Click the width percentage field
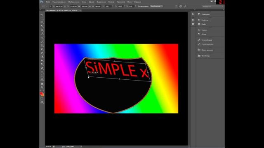 (84, 7)
